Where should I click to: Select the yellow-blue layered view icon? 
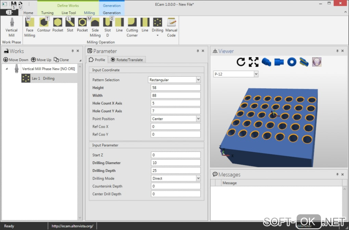pos(304,62)
